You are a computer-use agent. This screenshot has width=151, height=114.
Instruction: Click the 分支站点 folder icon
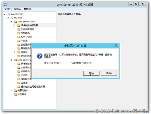pos(15,94)
